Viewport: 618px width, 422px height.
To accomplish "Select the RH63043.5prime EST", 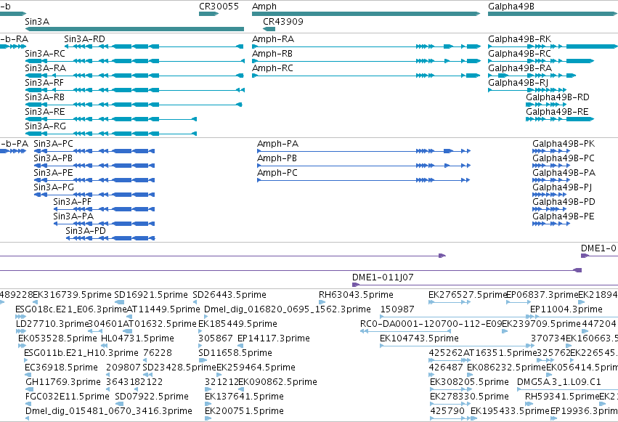I will [x=322, y=302].
